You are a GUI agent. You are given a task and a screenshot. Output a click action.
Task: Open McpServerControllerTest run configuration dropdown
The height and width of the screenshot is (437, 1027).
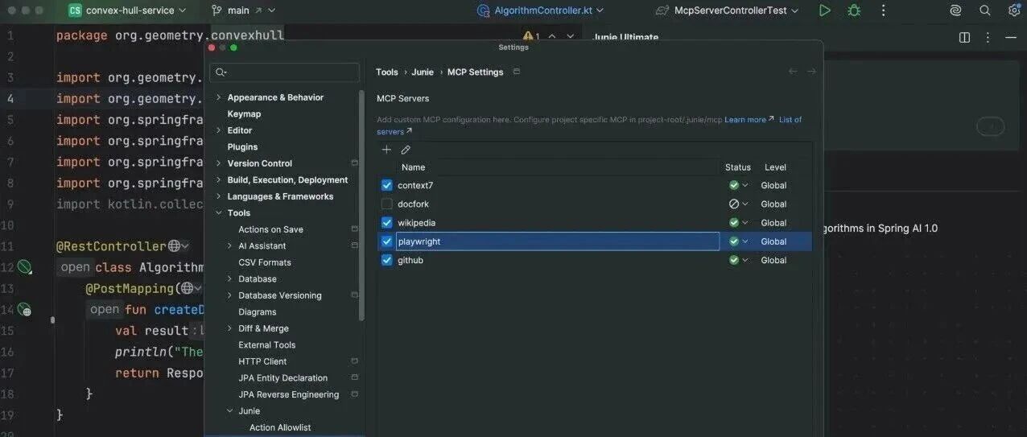tap(727, 10)
